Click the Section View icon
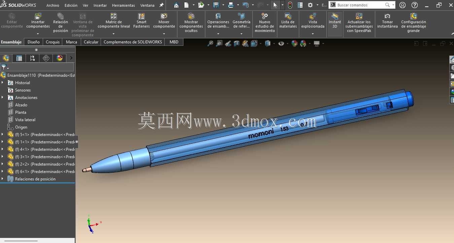The image size is (454, 243). (x=237, y=43)
